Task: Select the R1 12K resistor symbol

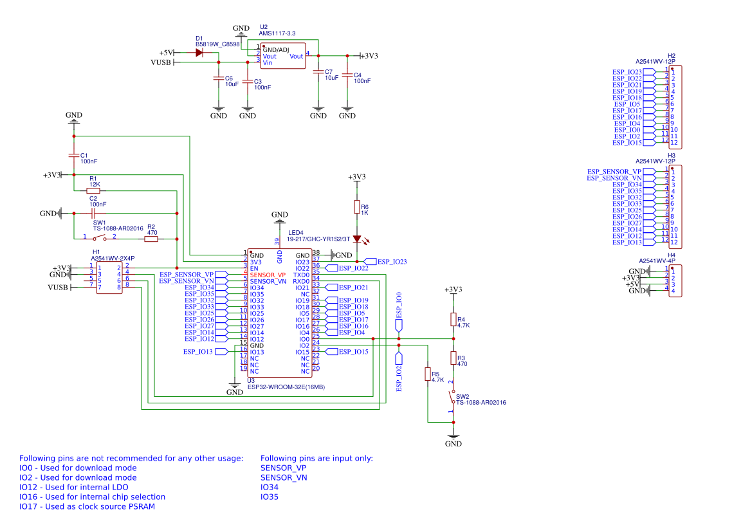Action: click(93, 190)
